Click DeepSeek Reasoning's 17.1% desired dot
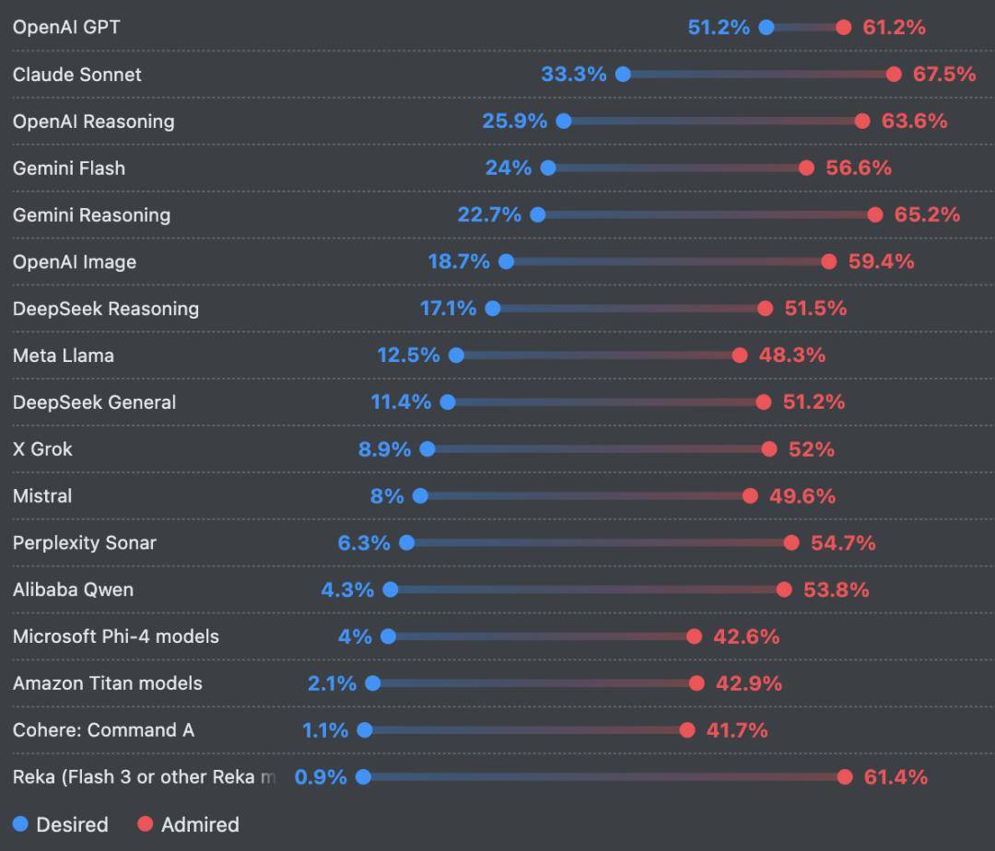Screen dimensions: 995x851 (493, 309)
